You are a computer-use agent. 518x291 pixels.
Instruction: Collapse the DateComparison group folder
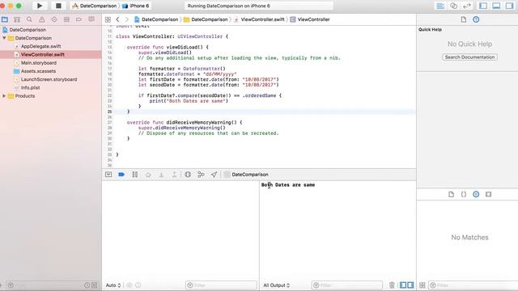[x=4, y=38]
